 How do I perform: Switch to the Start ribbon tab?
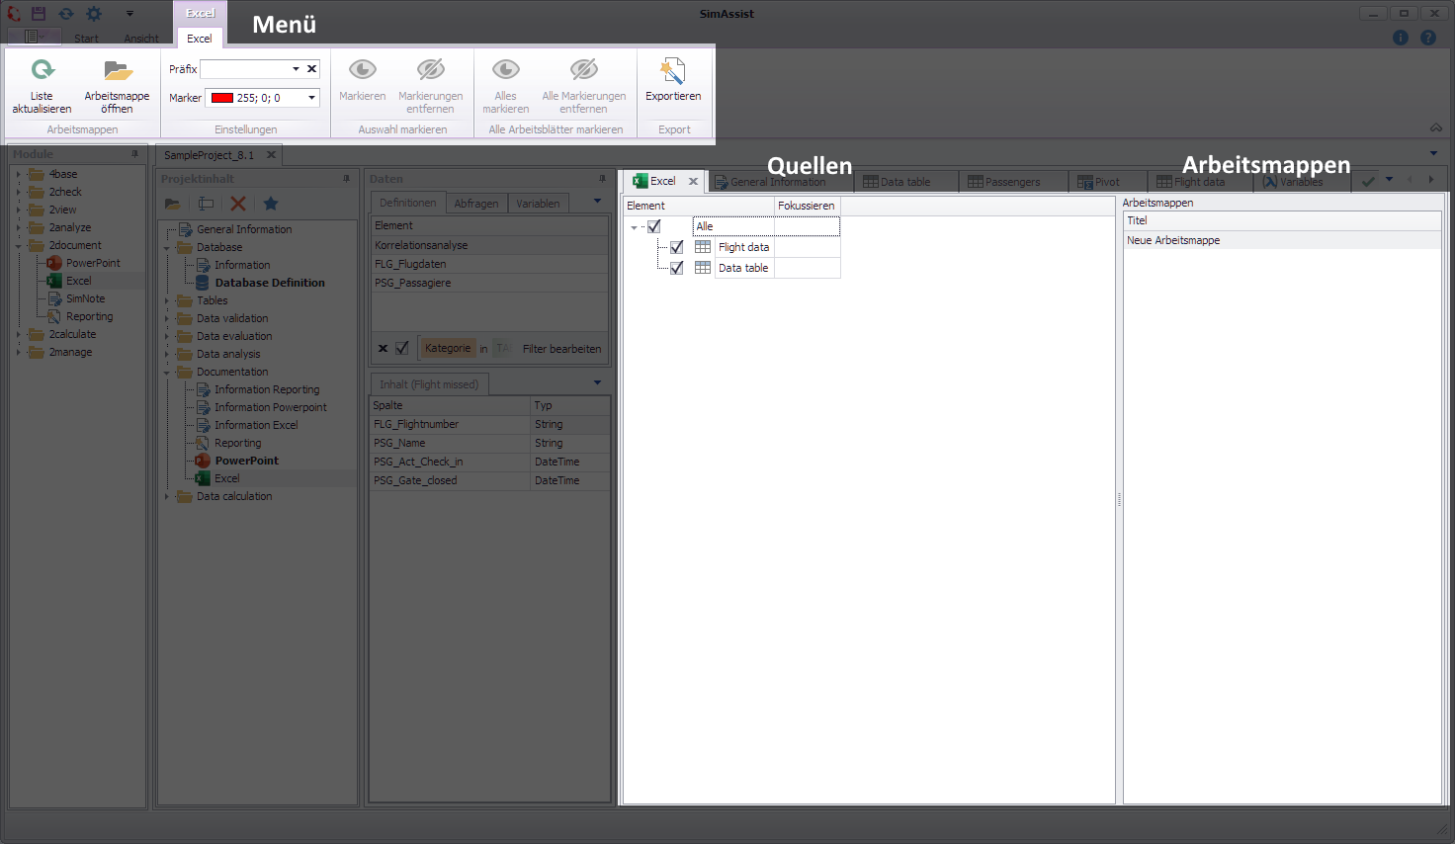(x=86, y=39)
